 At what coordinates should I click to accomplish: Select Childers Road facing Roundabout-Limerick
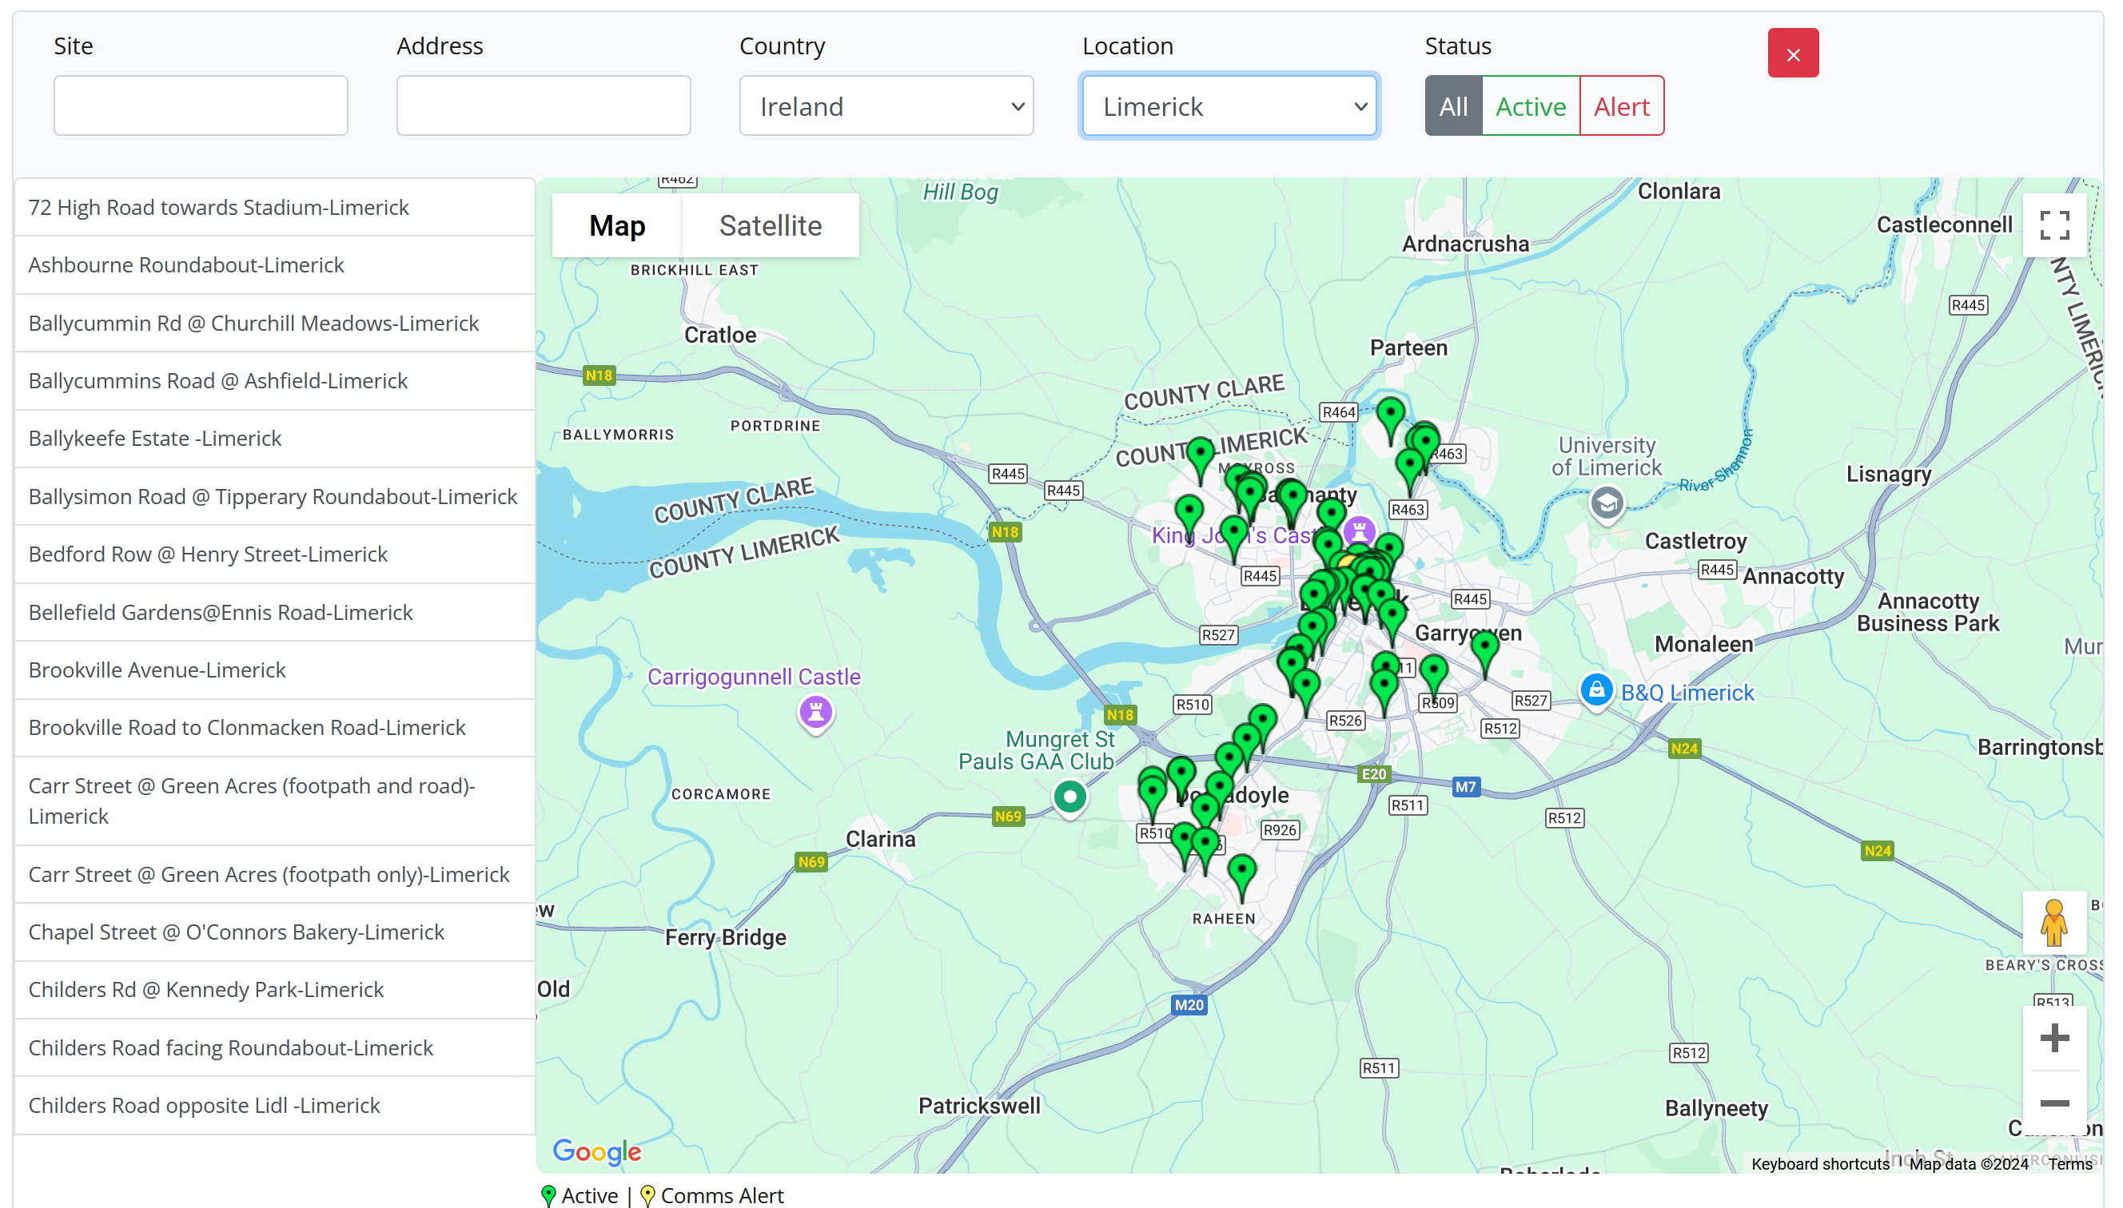coord(274,1047)
